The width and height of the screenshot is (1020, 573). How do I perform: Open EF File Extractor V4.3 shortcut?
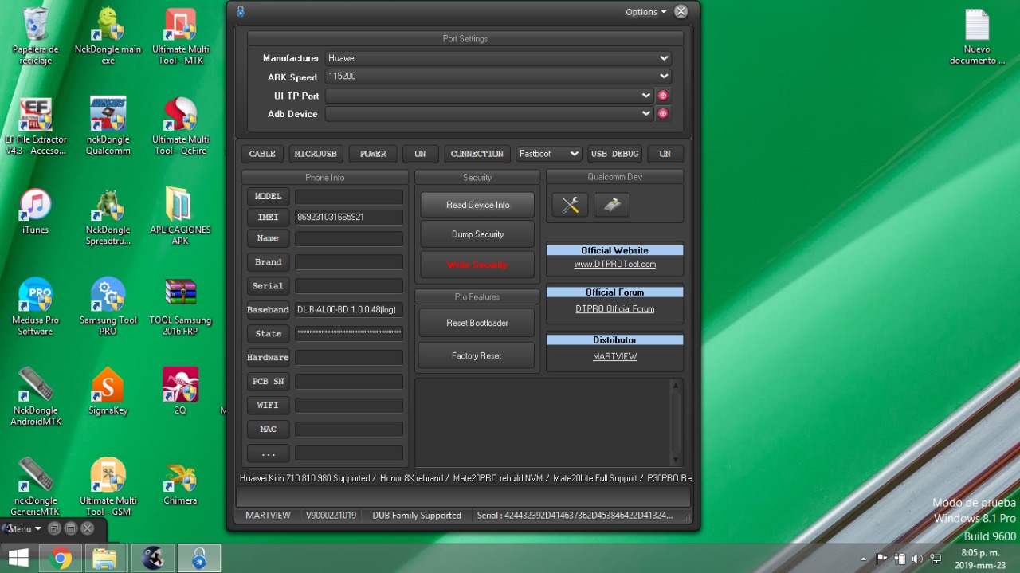(x=35, y=126)
